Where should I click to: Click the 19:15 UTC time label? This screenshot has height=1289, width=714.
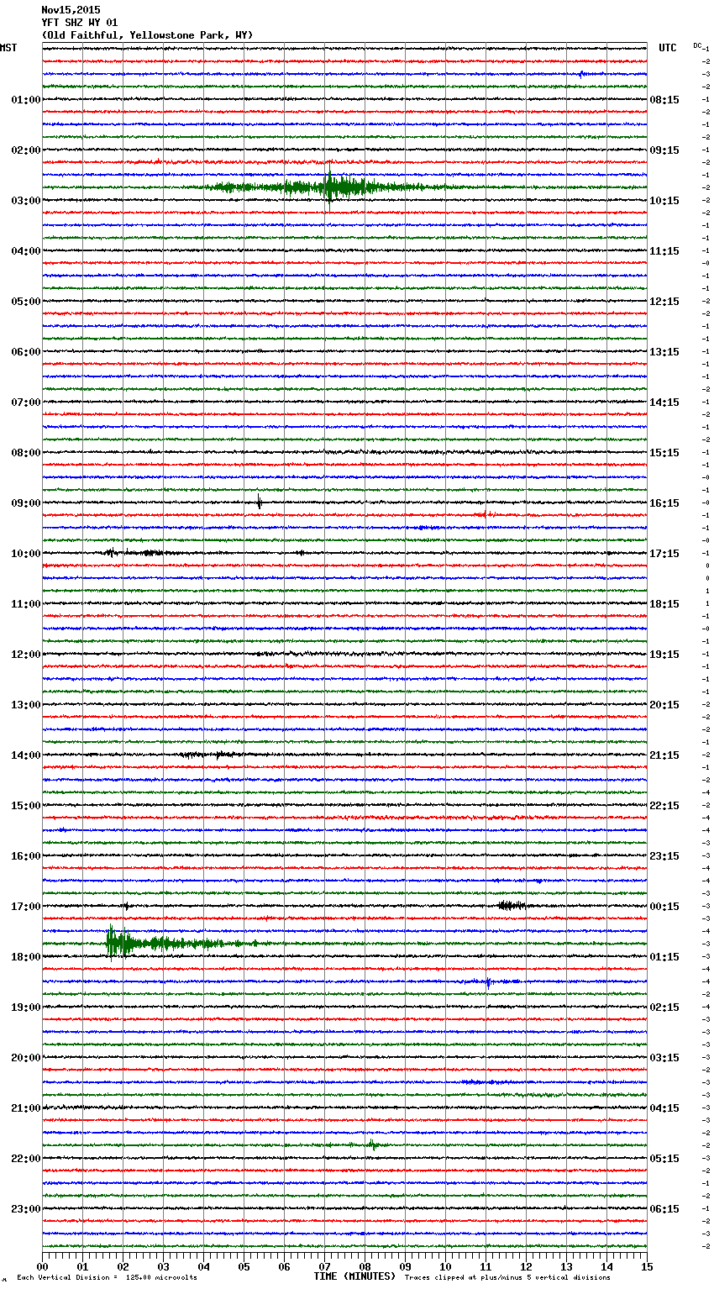664,655
